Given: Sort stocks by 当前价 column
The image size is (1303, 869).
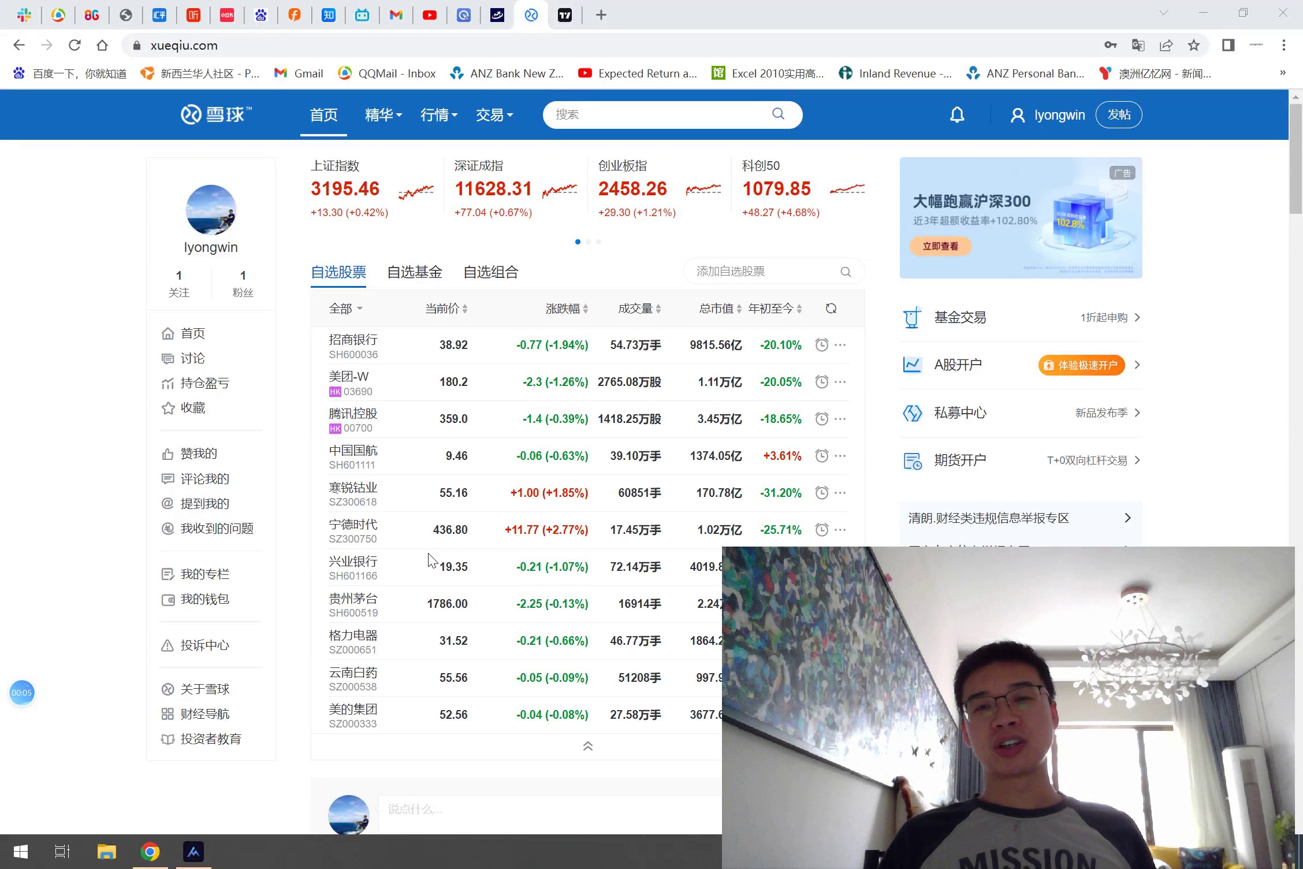Looking at the screenshot, I should pos(446,309).
